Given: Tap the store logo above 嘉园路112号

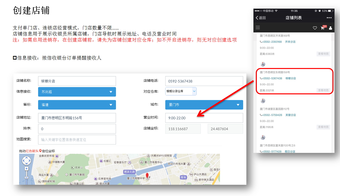Looking at the screenshot, I should (263, 101).
